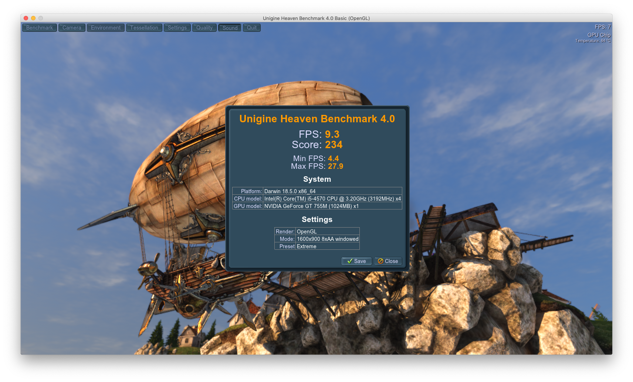Image resolution: width=633 pixels, height=382 pixels.
Task: Click the Platform value 'Darwin 18.5.0 x86_64'
Action: (x=290, y=191)
